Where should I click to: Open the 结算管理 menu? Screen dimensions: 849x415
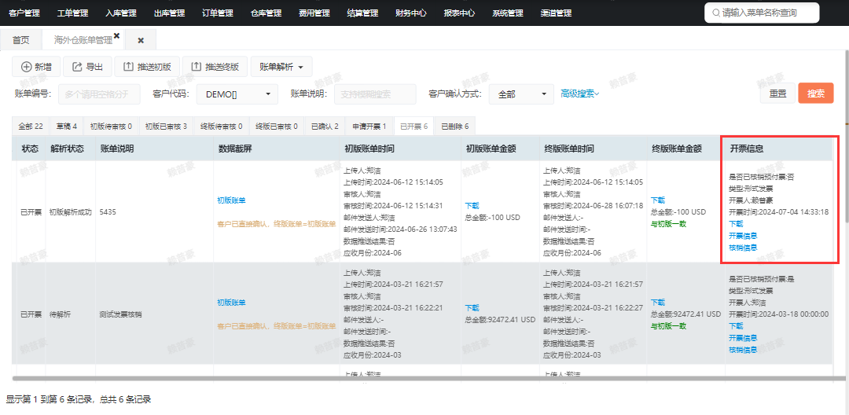coord(362,13)
